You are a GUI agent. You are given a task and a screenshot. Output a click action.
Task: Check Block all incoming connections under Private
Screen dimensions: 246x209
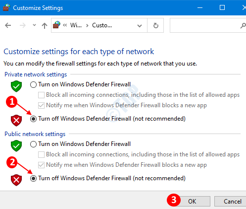tap(41, 95)
